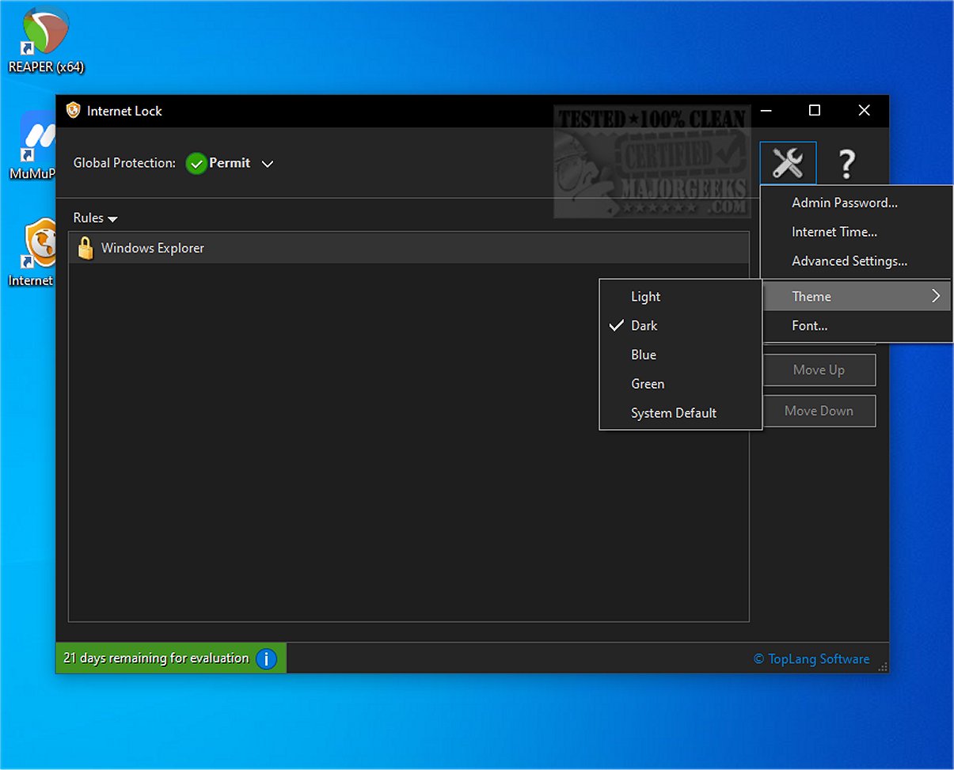Select the checked Dark theme option
Viewport: 954px width, 770px height.
click(681, 326)
